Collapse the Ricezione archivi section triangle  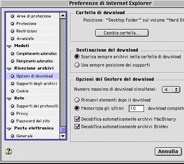click(x=9, y=69)
